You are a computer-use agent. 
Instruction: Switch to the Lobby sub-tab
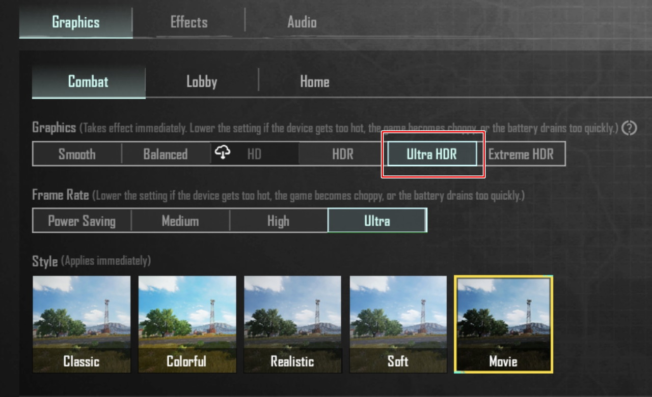point(202,81)
